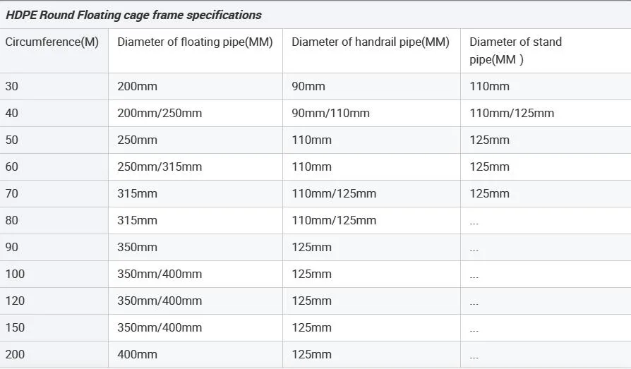Click the "200mm/250mm" floating pipe cell
The width and height of the screenshot is (631, 369).
(160, 113)
